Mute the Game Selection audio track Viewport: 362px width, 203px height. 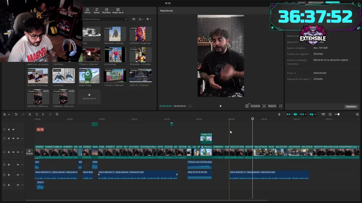tap(18, 175)
